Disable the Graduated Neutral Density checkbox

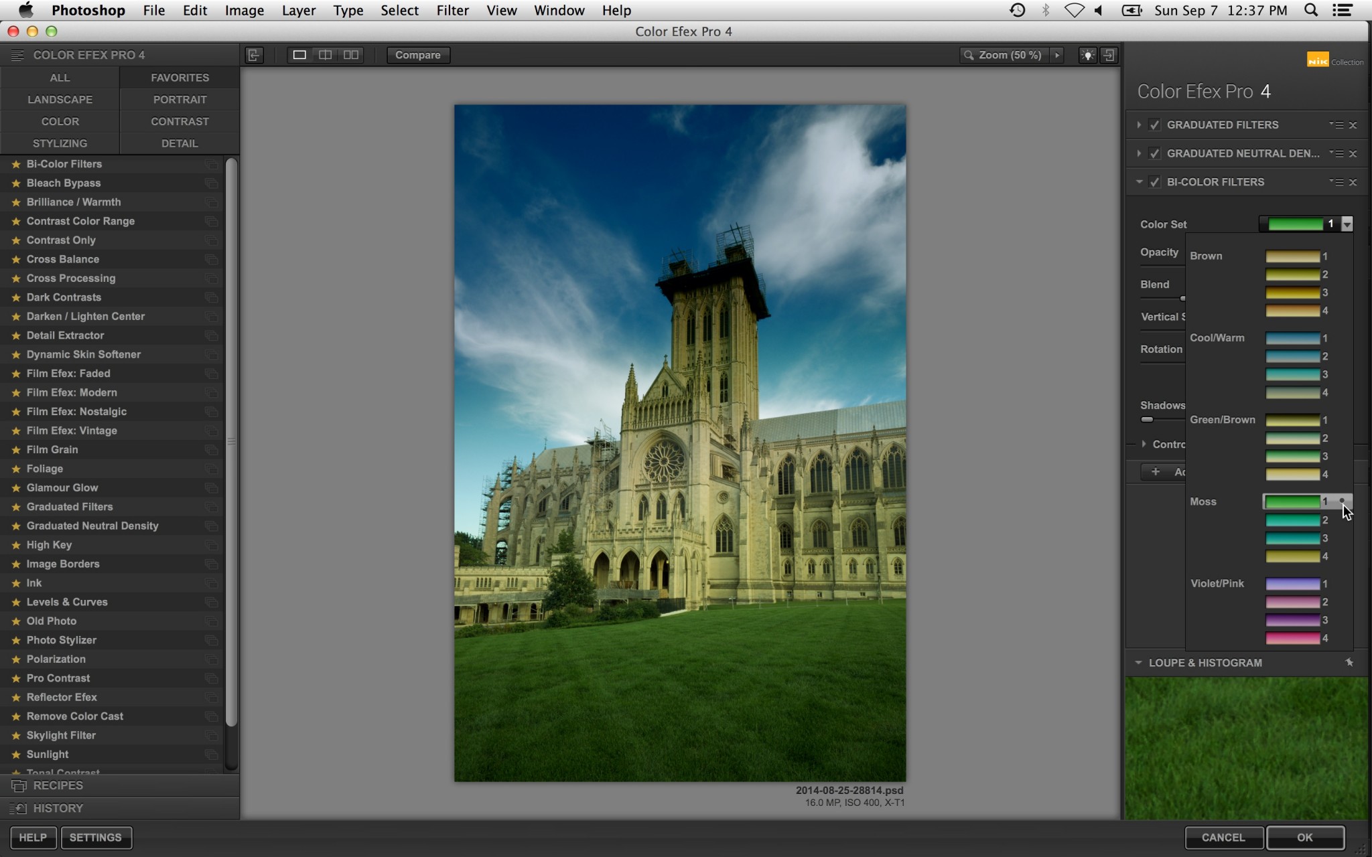coord(1154,154)
